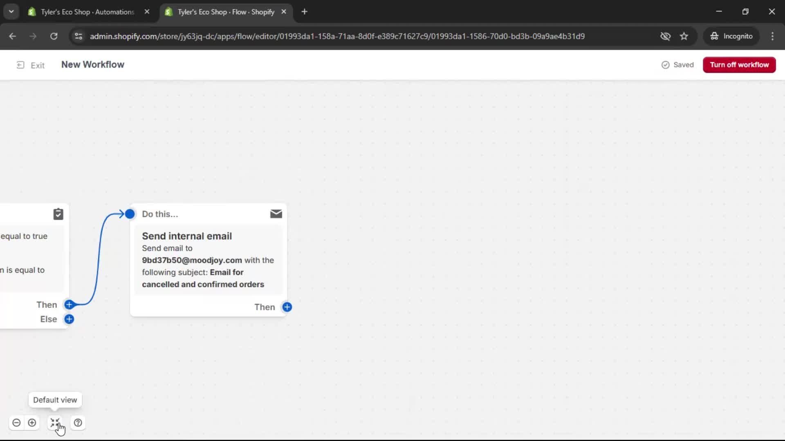Click Turn off workflow
The image size is (785, 441).
point(739,65)
